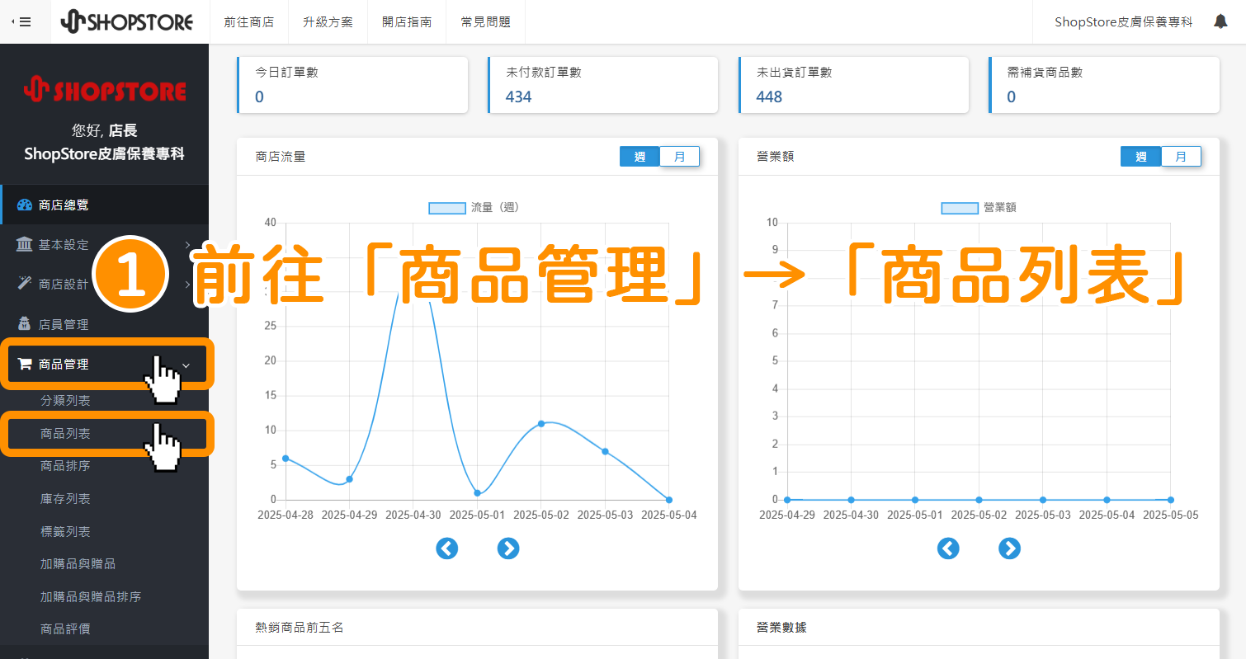Switch 商店流量 chart to 週 view
1246x659 pixels.
640,157
